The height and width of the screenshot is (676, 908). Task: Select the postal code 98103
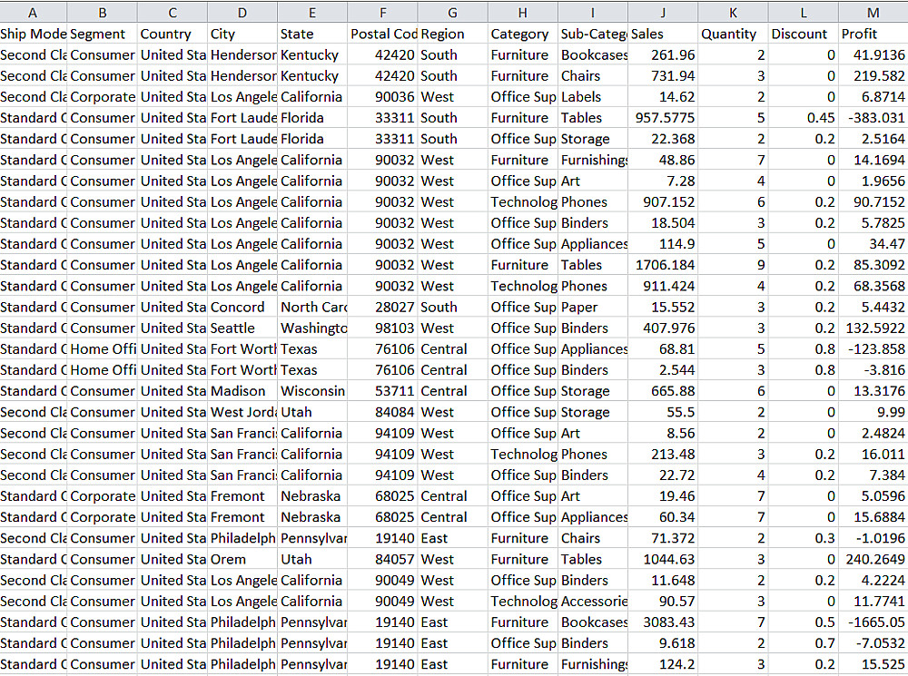pyautogui.click(x=383, y=328)
